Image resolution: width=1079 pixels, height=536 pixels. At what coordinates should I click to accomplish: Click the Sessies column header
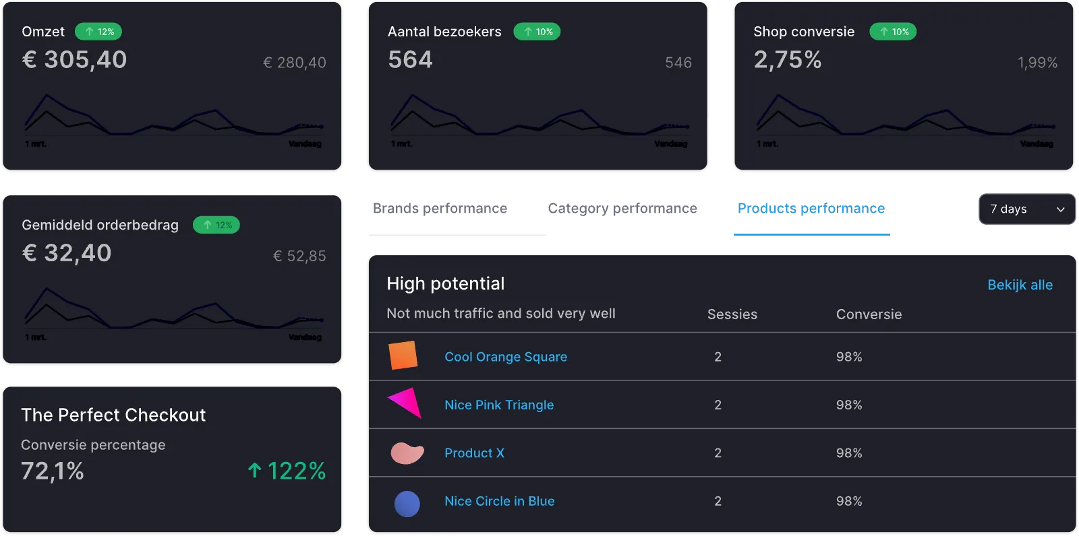[x=732, y=314]
